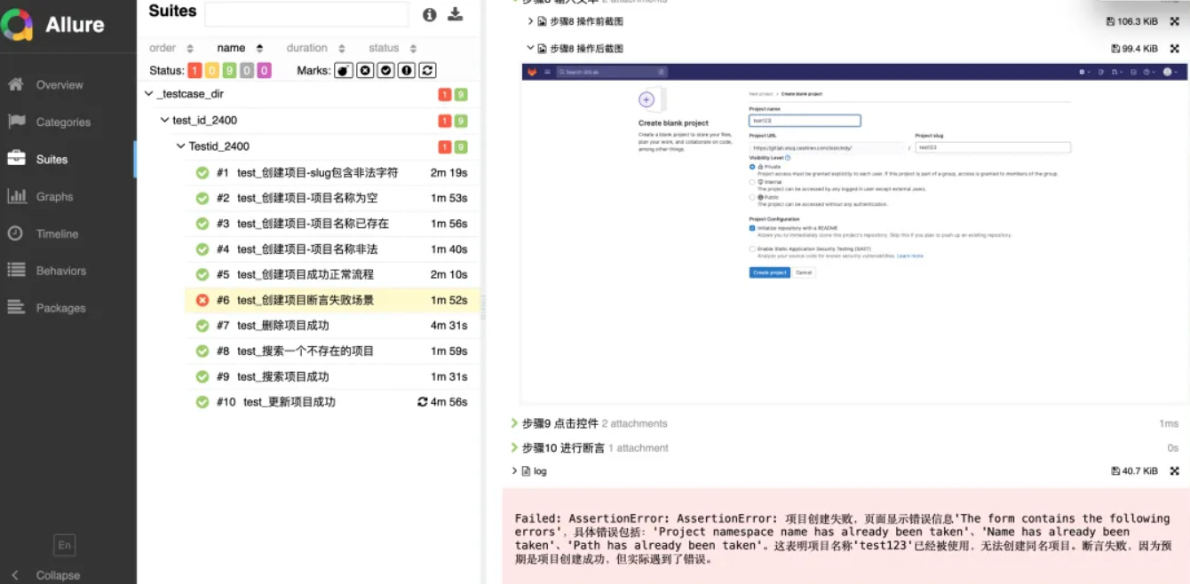Toggle the flaky bomb mark filter

tap(344, 70)
